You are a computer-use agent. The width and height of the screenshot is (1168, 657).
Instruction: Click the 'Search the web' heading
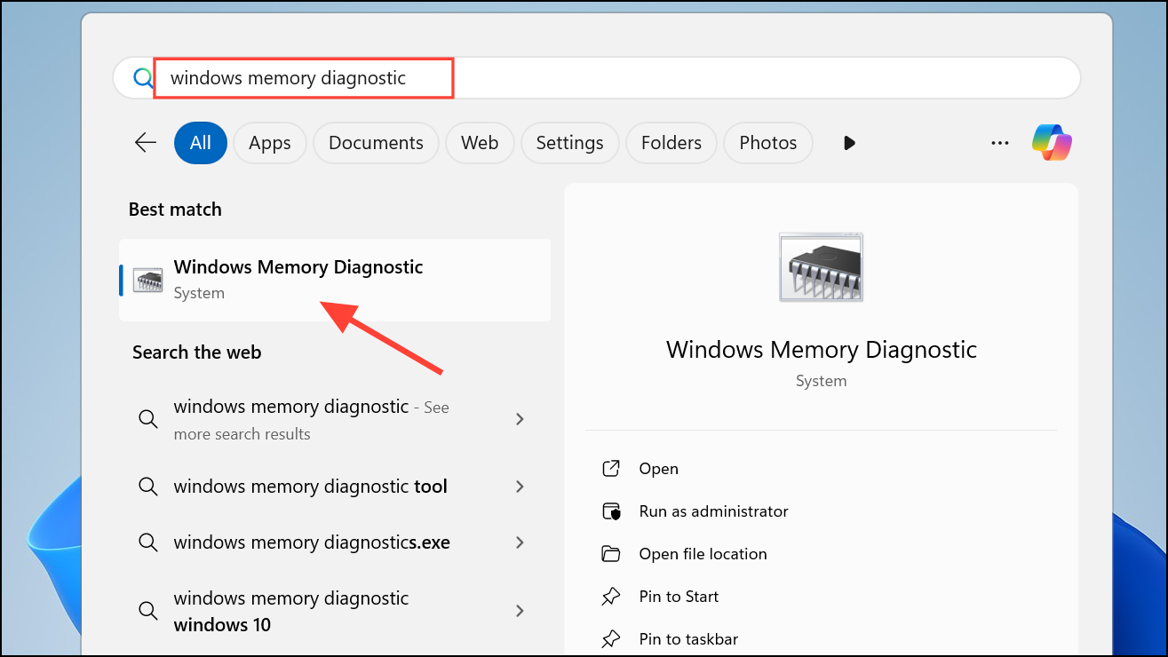coord(197,352)
